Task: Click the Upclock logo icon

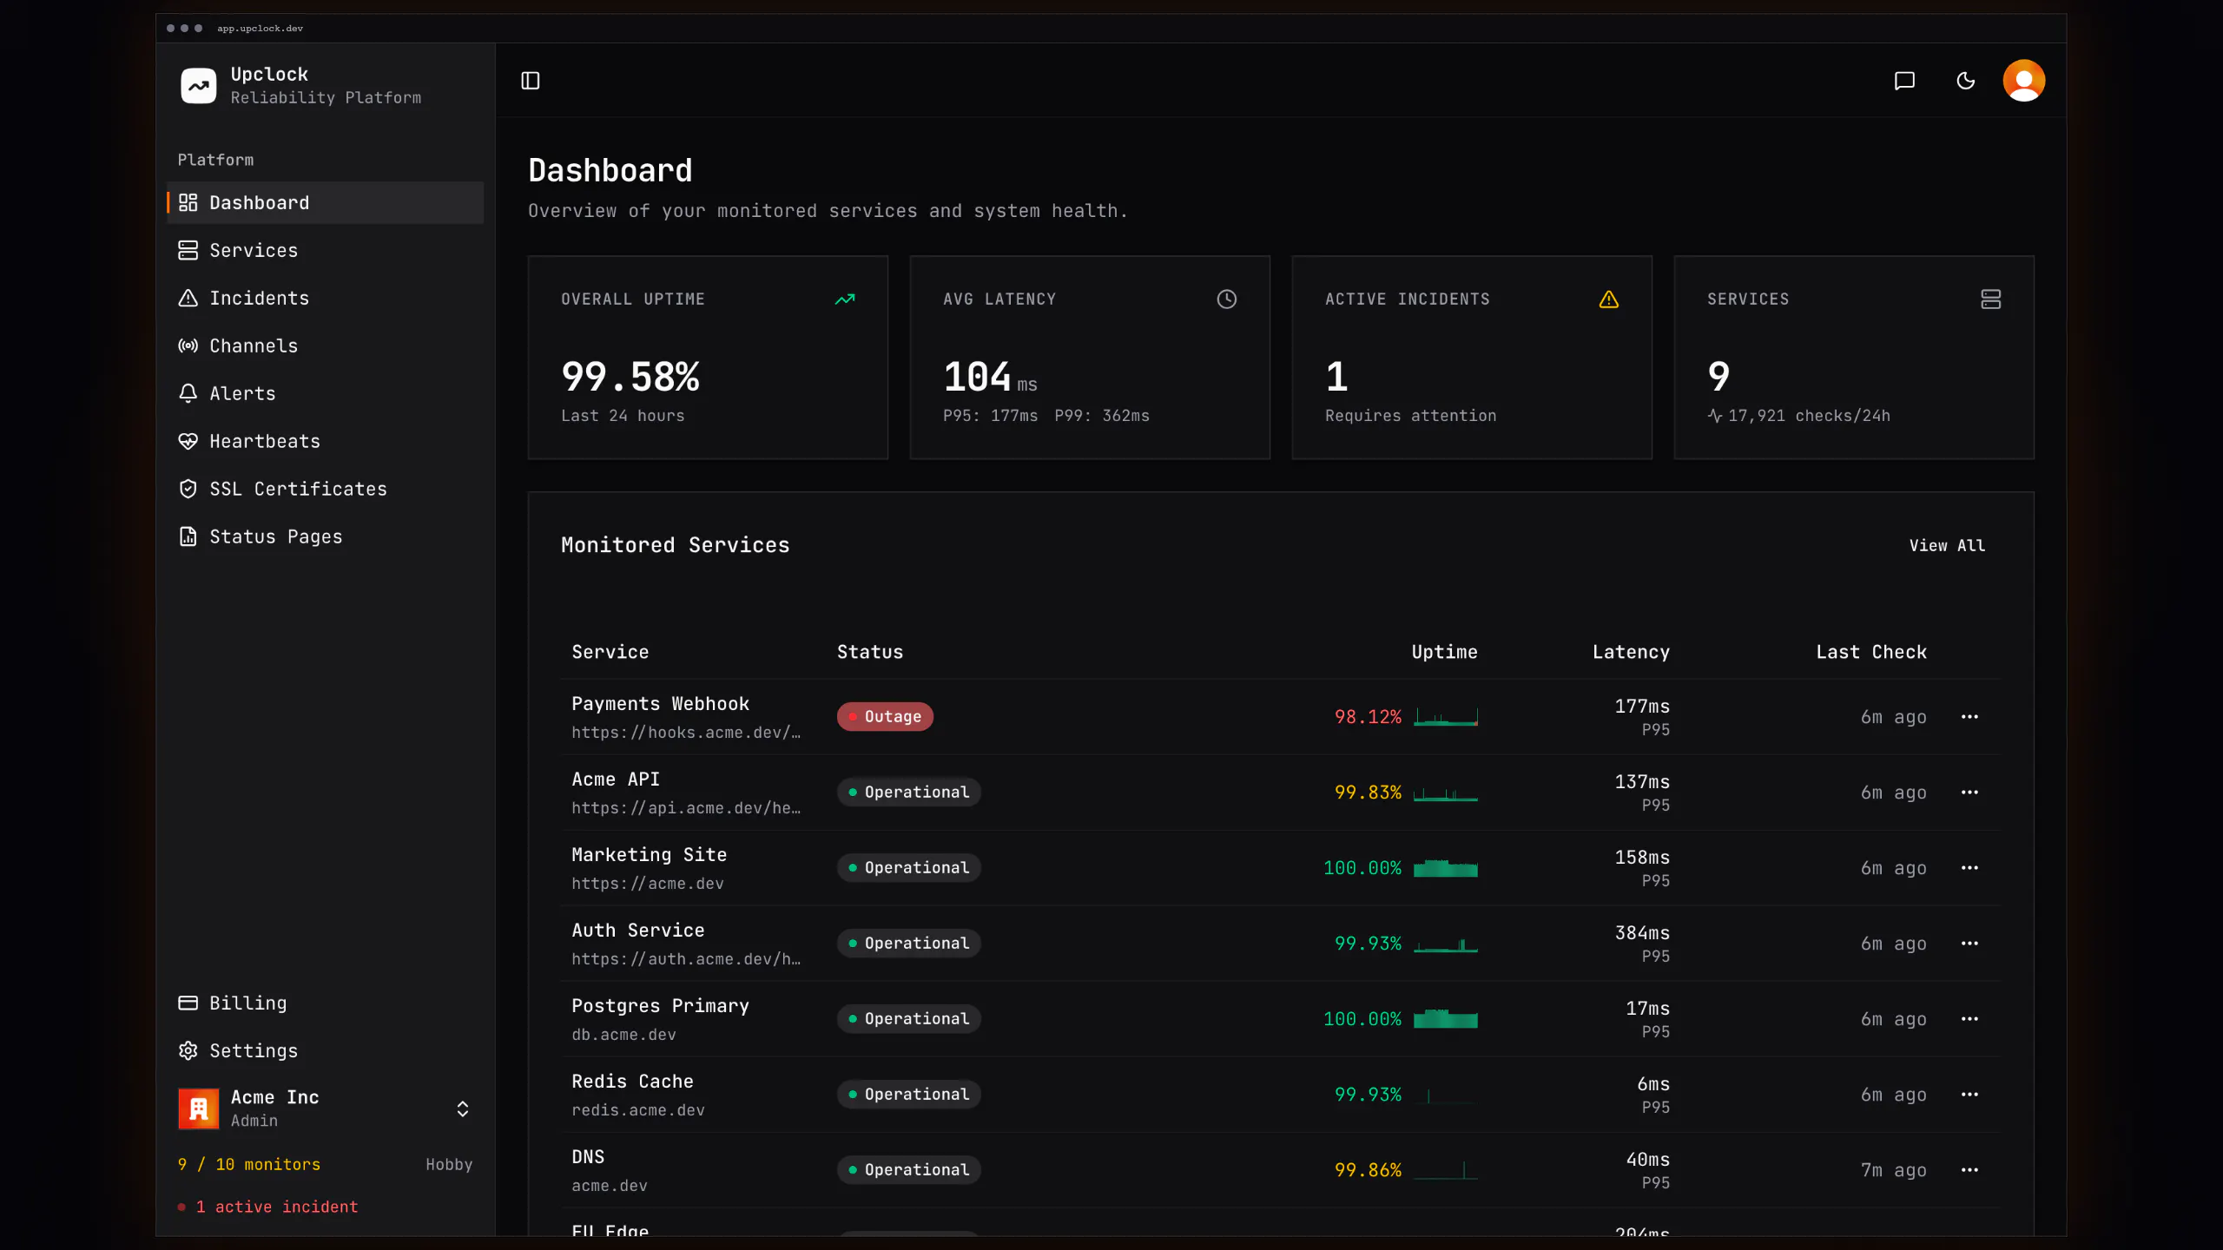Action: point(198,86)
